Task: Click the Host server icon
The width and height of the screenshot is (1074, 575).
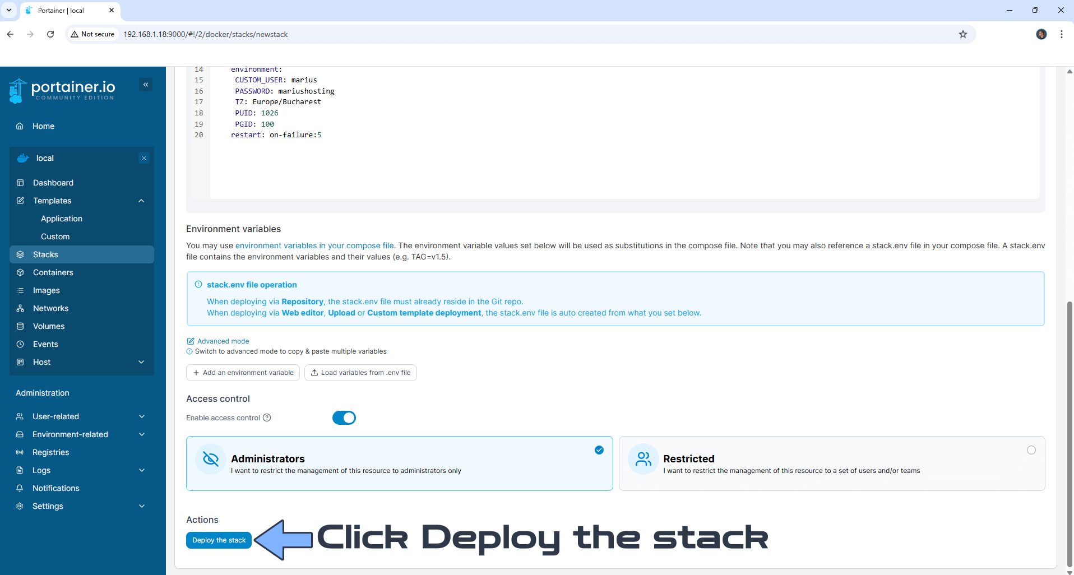Action: 20,362
